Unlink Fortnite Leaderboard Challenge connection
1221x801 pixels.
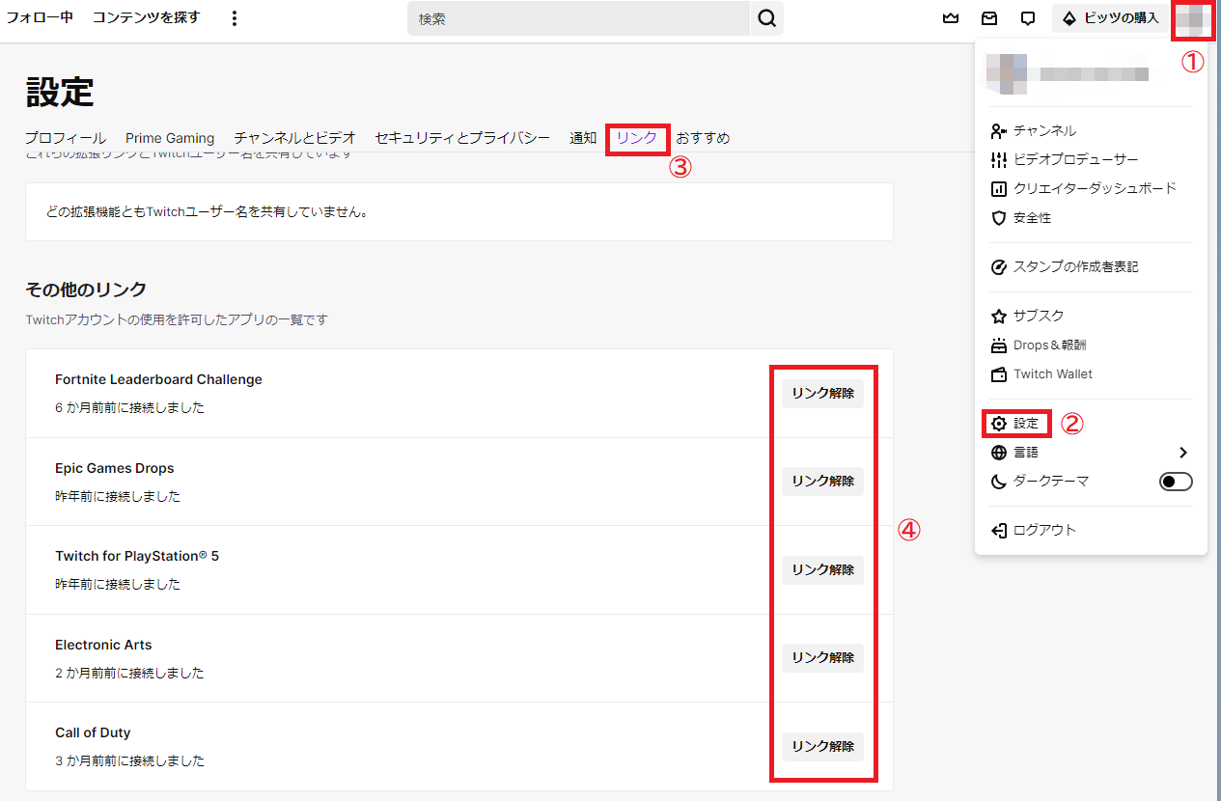coord(822,394)
